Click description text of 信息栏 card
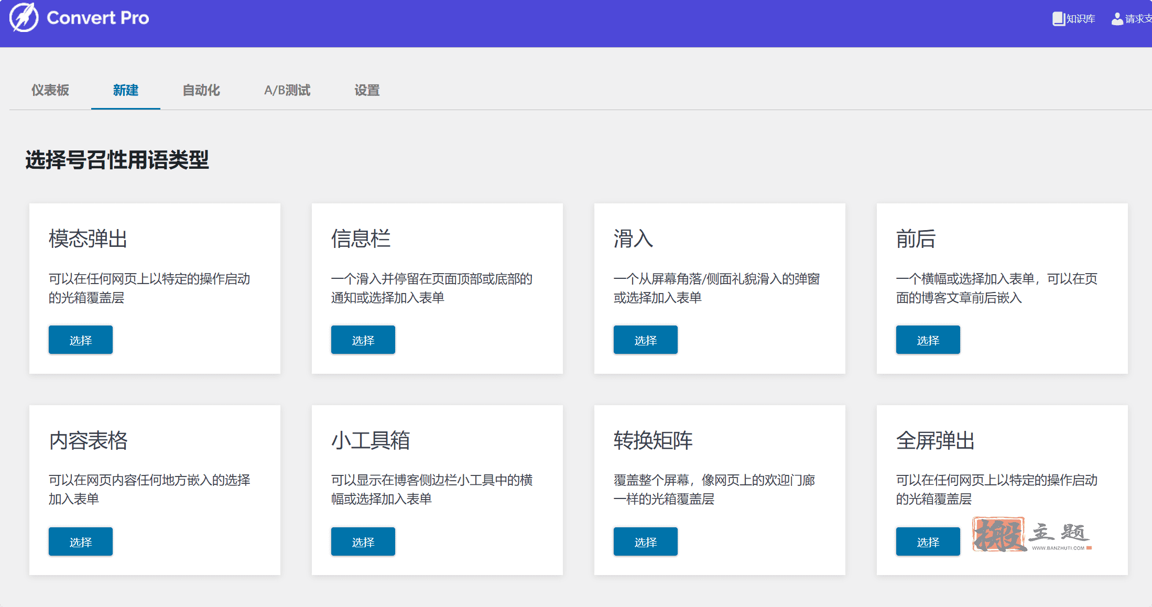The height and width of the screenshot is (607, 1152). coord(432,288)
